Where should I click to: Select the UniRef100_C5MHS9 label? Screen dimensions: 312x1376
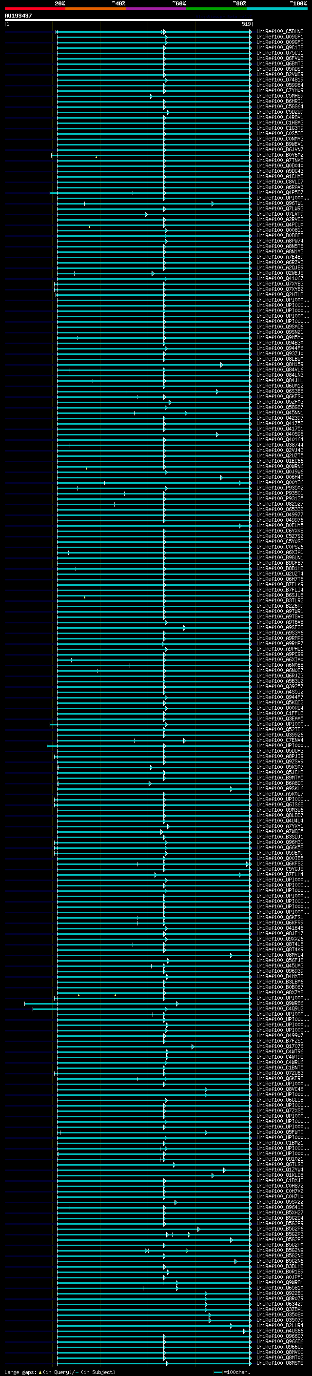(280, 96)
